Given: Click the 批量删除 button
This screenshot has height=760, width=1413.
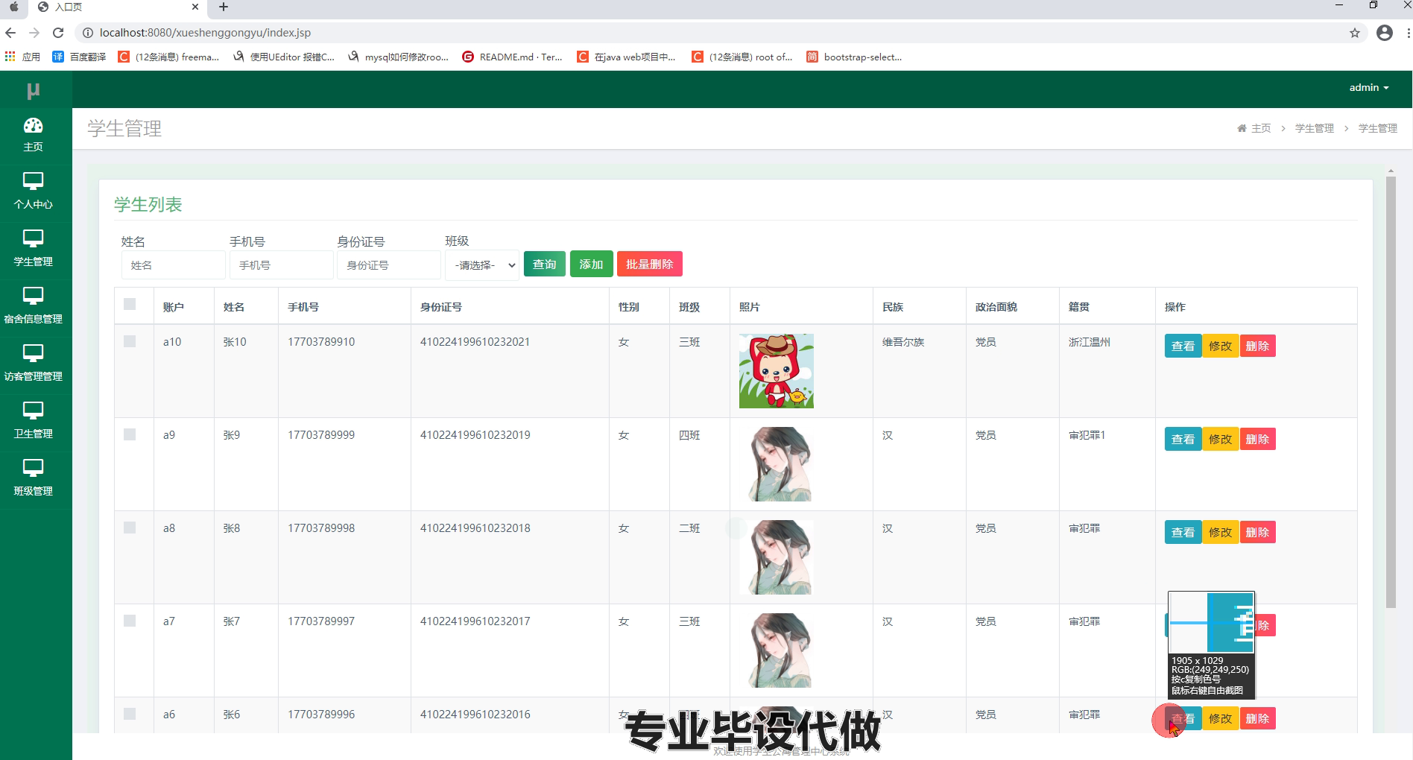Looking at the screenshot, I should point(650,264).
